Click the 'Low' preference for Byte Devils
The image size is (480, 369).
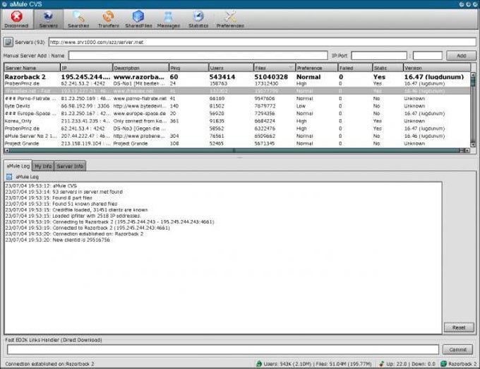(x=301, y=106)
